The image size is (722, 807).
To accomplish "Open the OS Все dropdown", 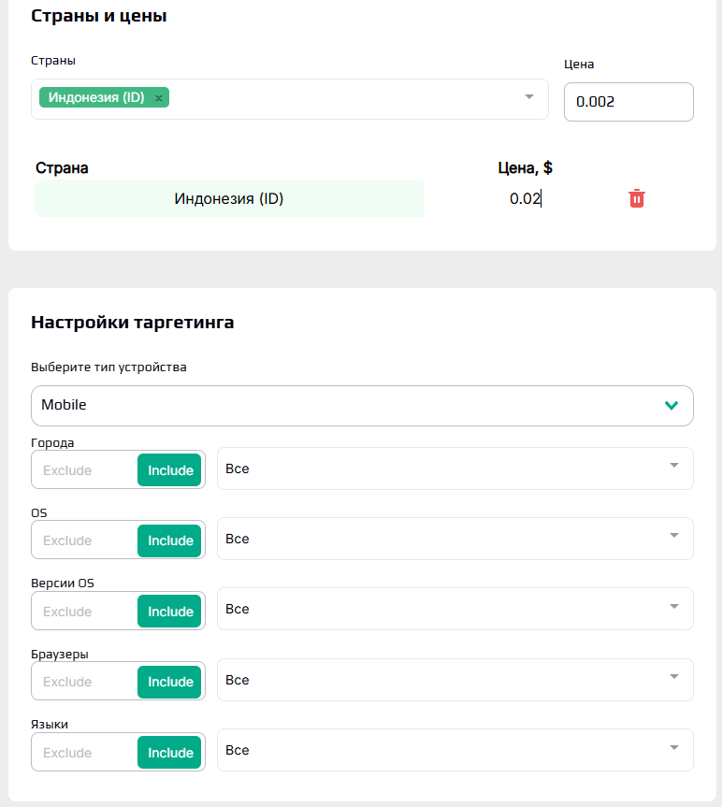I will 455,539.
